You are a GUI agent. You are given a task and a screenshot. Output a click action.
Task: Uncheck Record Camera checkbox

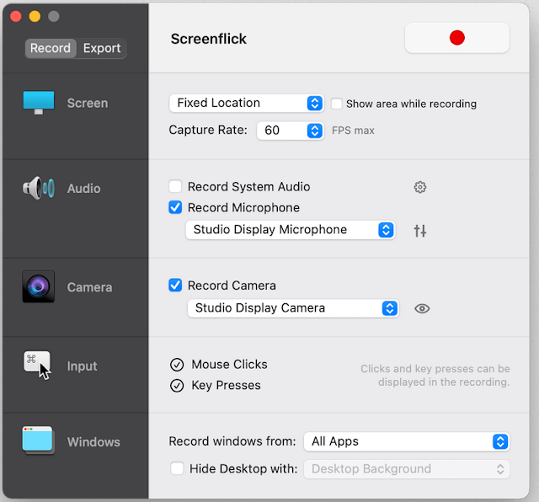(175, 285)
